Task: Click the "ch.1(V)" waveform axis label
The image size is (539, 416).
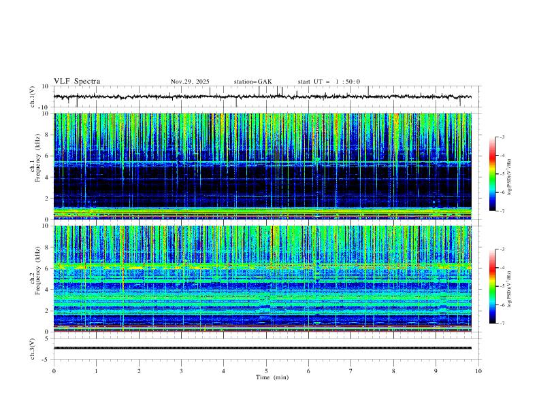Action: click(x=33, y=97)
